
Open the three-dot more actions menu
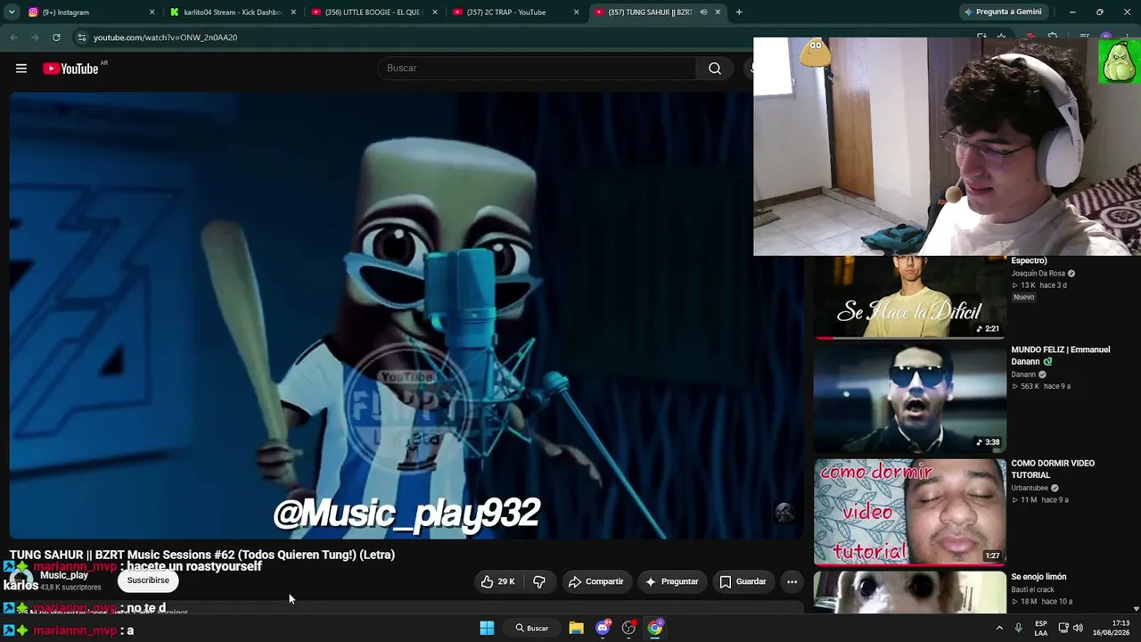pyautogui.click(x=792, y=581)
